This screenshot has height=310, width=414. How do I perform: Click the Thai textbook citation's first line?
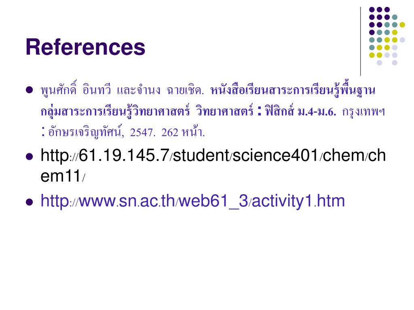tap(208, 90)
